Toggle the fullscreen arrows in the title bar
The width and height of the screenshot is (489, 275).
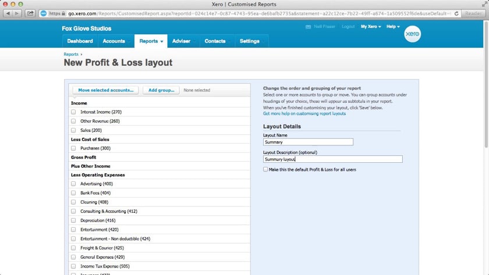pos(484,4)
